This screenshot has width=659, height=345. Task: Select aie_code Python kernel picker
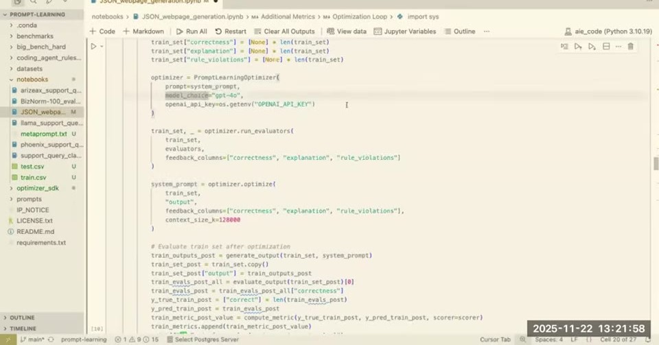click(608, 32)
